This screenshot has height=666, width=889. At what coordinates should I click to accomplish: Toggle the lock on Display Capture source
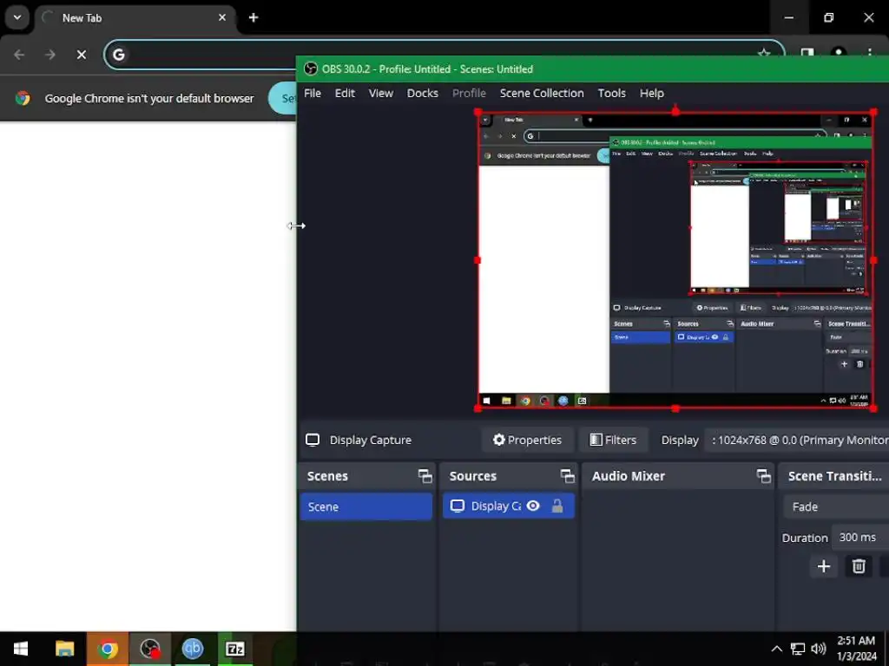coord(557,506)
